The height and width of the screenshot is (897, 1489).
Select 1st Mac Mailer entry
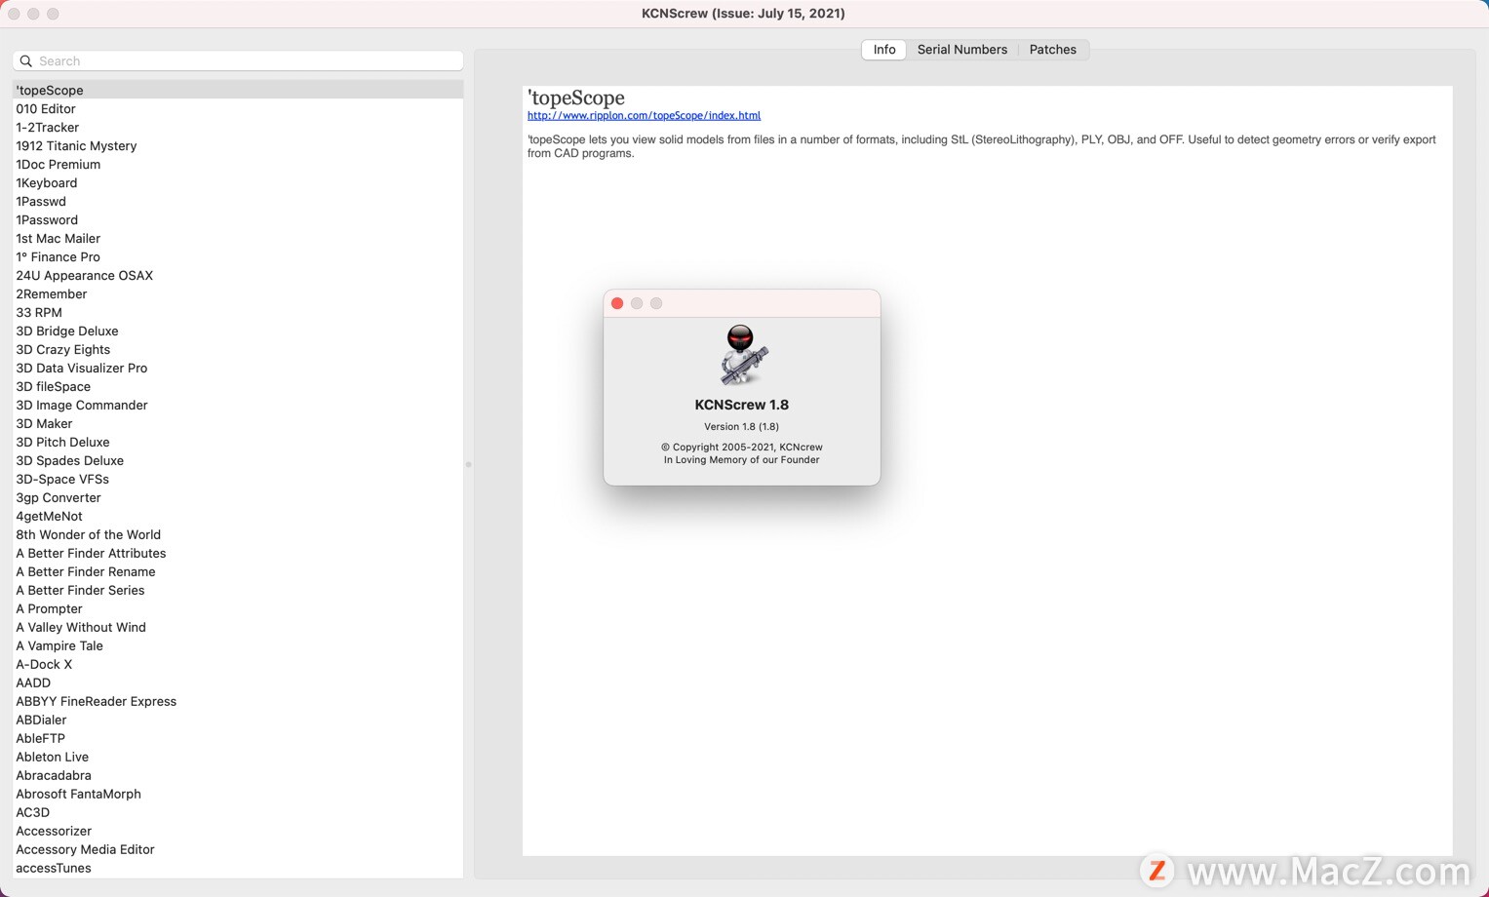click(238, 238)
